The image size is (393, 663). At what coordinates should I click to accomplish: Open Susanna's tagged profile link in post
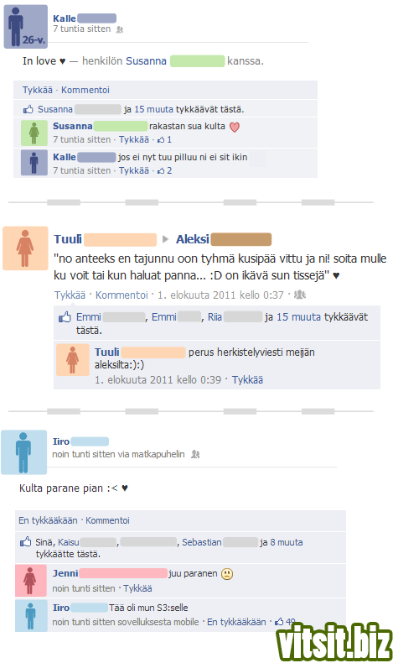[x=146, y=61]
